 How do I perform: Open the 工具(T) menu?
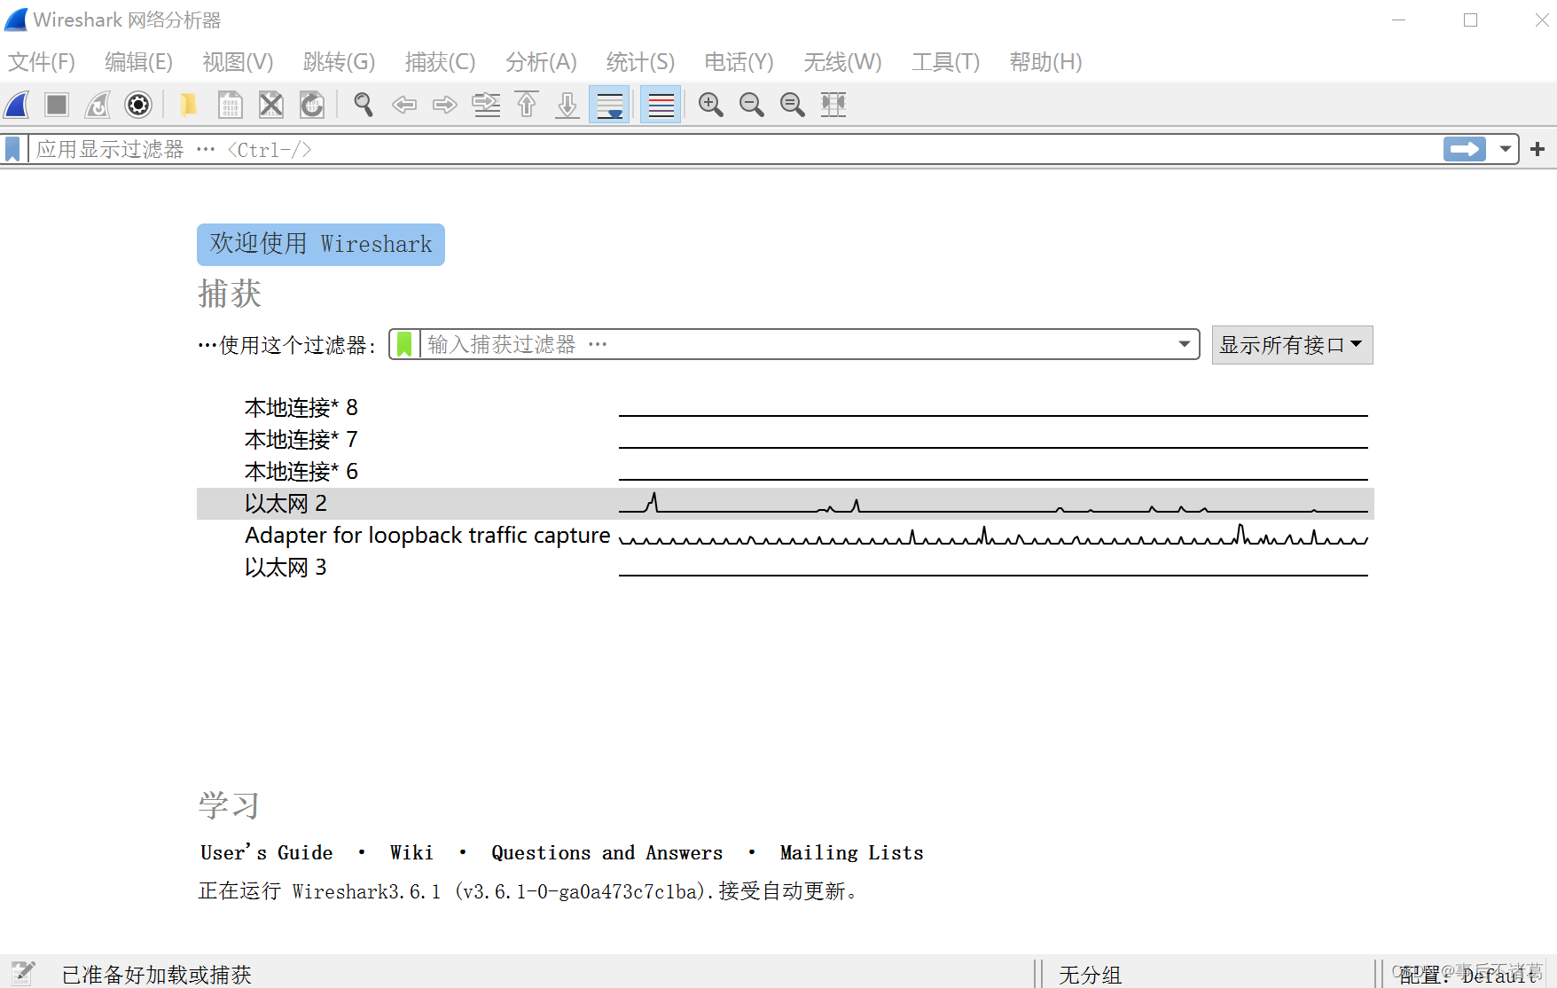point(945,62)
